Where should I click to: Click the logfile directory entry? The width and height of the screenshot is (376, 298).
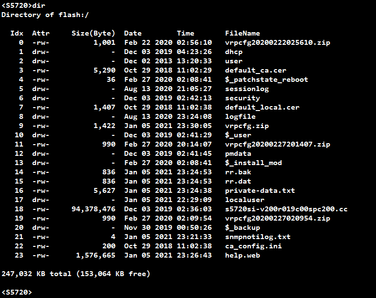(240, 117)
